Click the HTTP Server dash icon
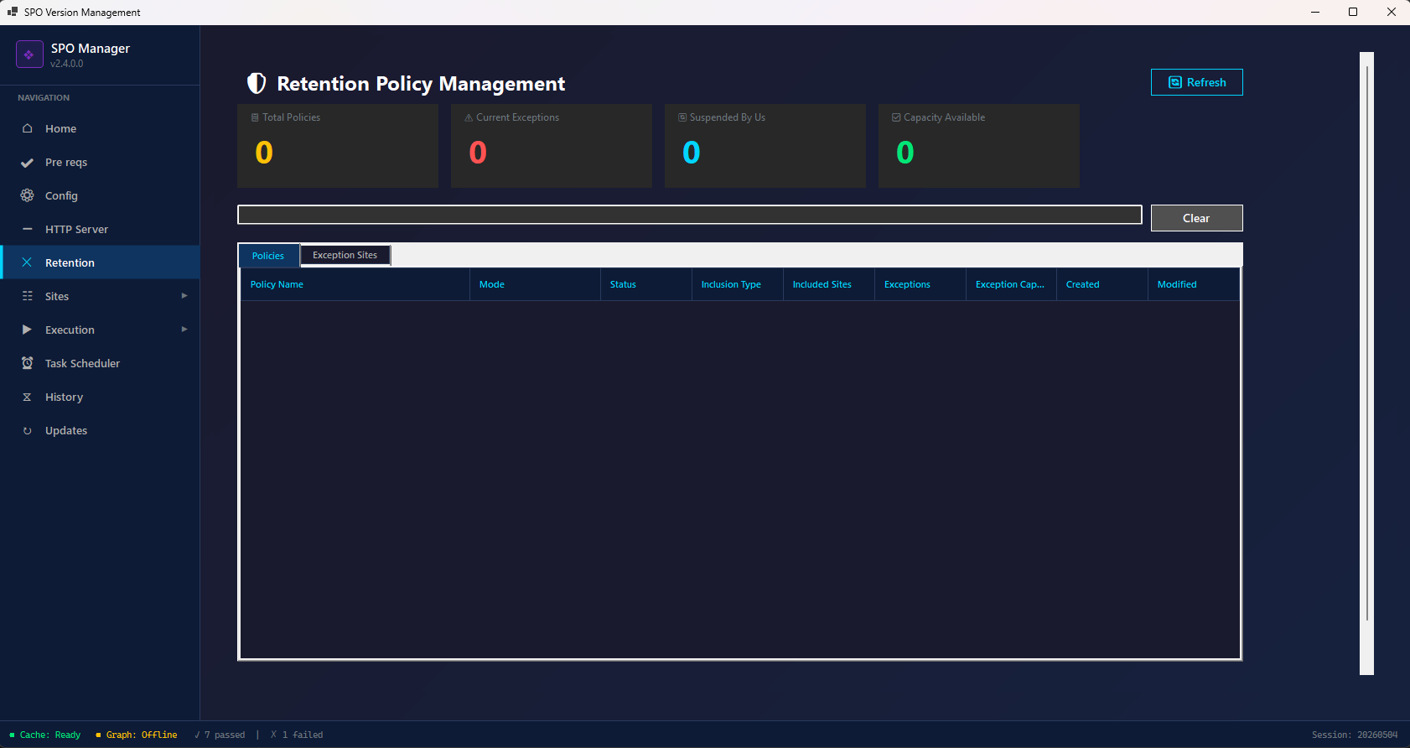 point(27,229)
